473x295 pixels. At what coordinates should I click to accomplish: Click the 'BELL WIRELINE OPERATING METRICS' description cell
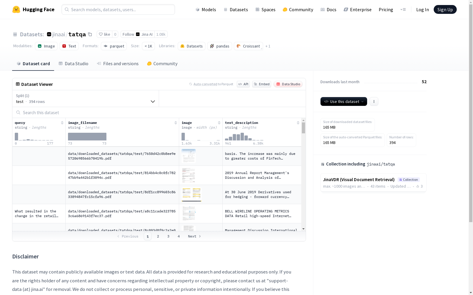coord(262,214)
